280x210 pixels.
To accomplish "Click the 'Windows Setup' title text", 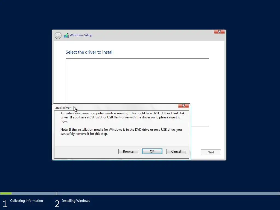I will [x=81, y=35].
